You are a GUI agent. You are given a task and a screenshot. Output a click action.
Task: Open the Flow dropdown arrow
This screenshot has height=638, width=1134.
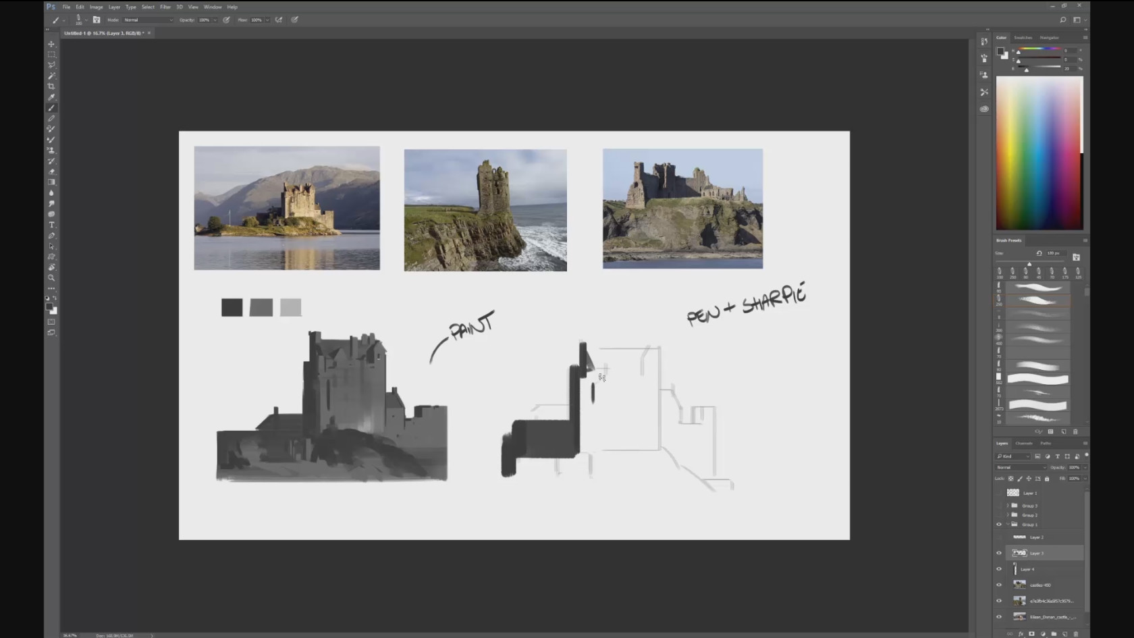point(267,20)
